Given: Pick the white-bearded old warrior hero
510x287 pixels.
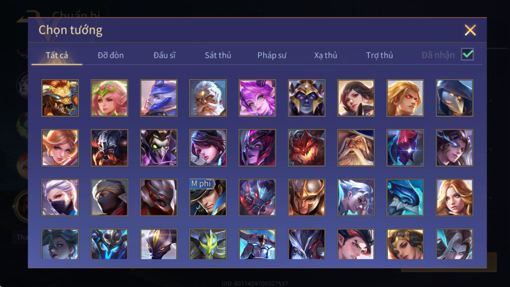Looking at the screenshot, I should pyautogui.click(x=208, y=98).
